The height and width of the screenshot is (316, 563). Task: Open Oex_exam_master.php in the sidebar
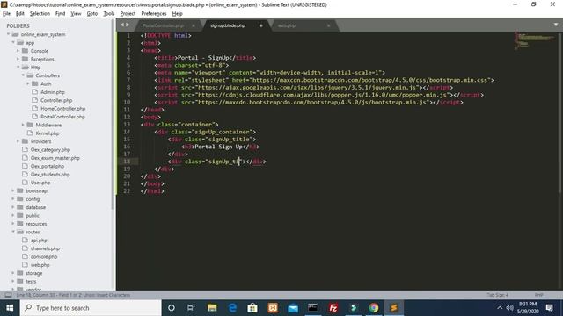click(x=55, y=158)
